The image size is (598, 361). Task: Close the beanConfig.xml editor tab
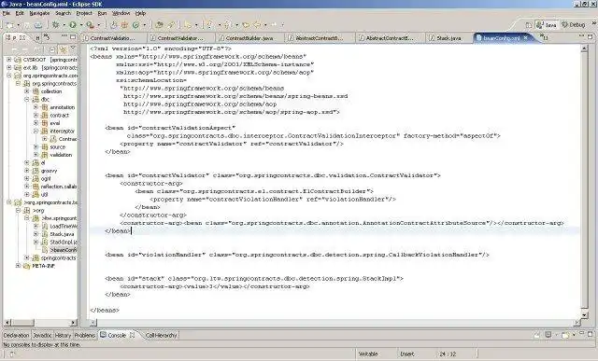coord(526,37)
